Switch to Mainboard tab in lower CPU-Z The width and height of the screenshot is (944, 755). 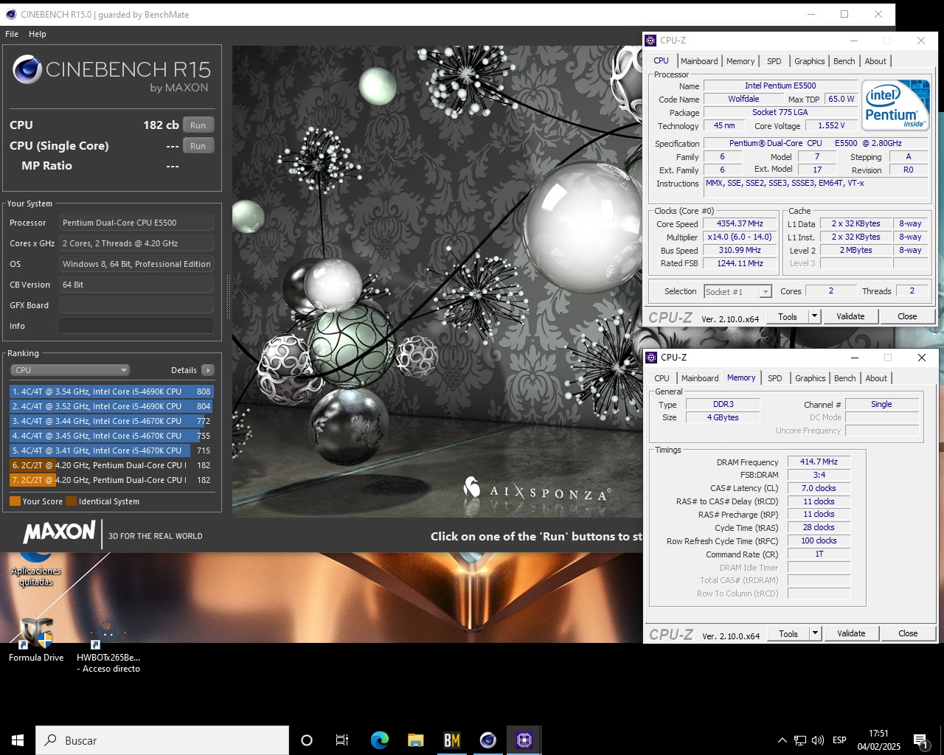(x=699, y=378)
